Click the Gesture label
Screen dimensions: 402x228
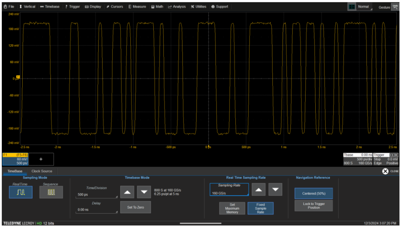pos(384,7)
